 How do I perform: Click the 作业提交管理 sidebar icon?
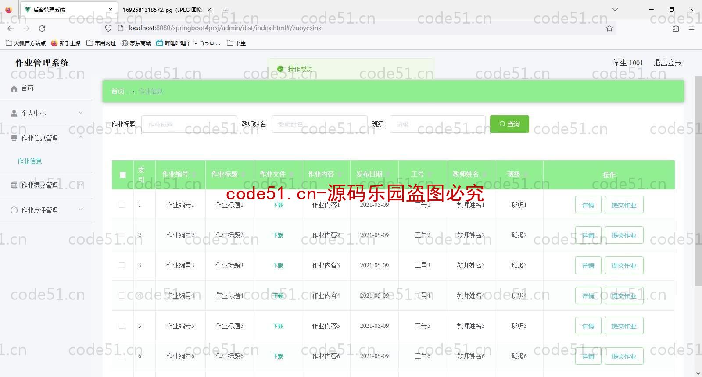[x=14, y=185]
